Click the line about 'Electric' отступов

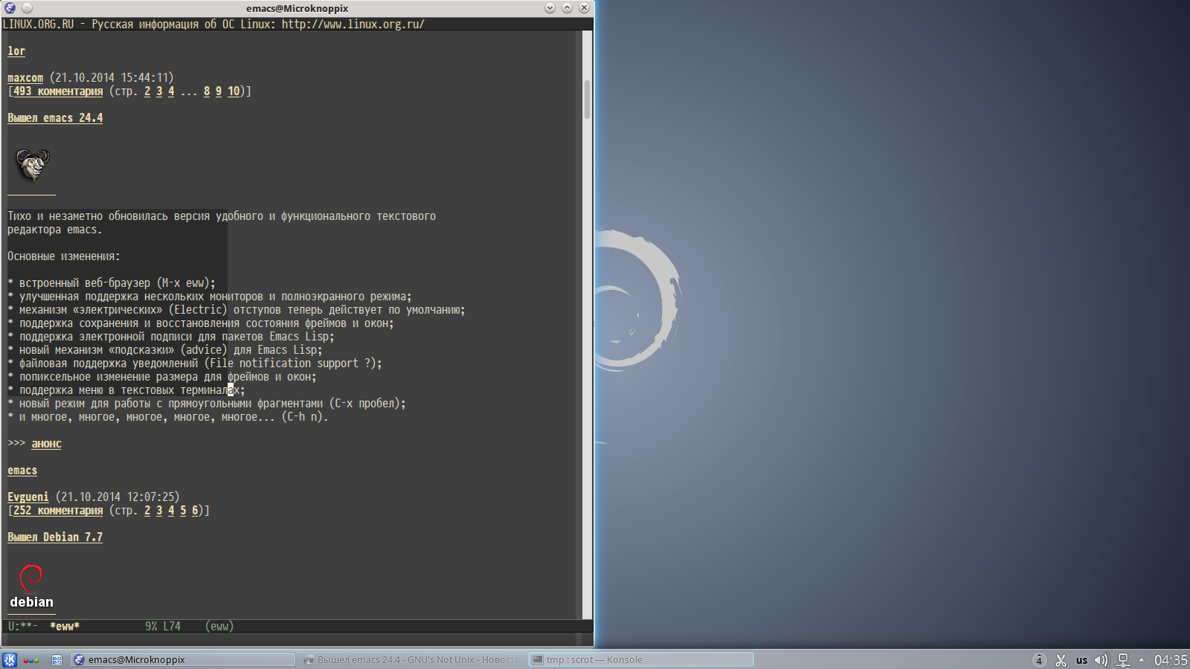click(237, 309)
